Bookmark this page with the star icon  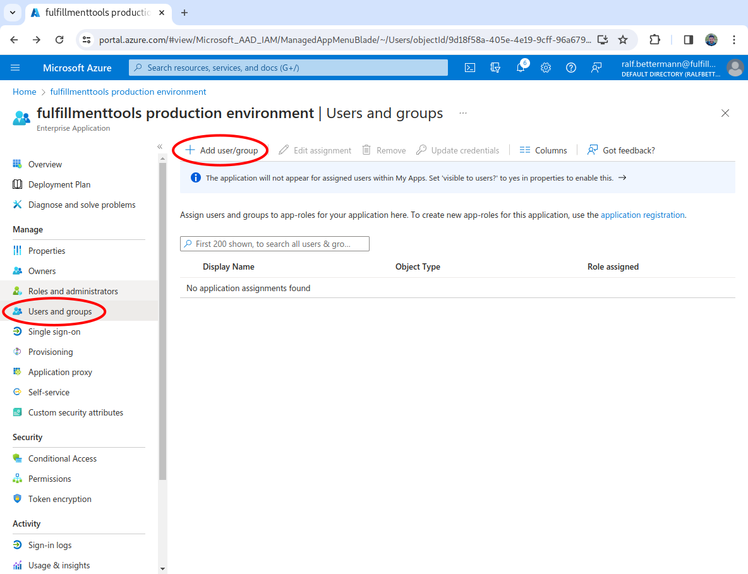pyautogui.click(x=622, y=40)
